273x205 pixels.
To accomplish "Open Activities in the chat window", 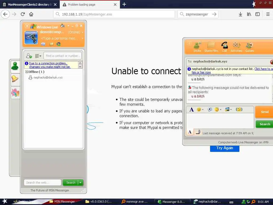I will coord(236,47).
